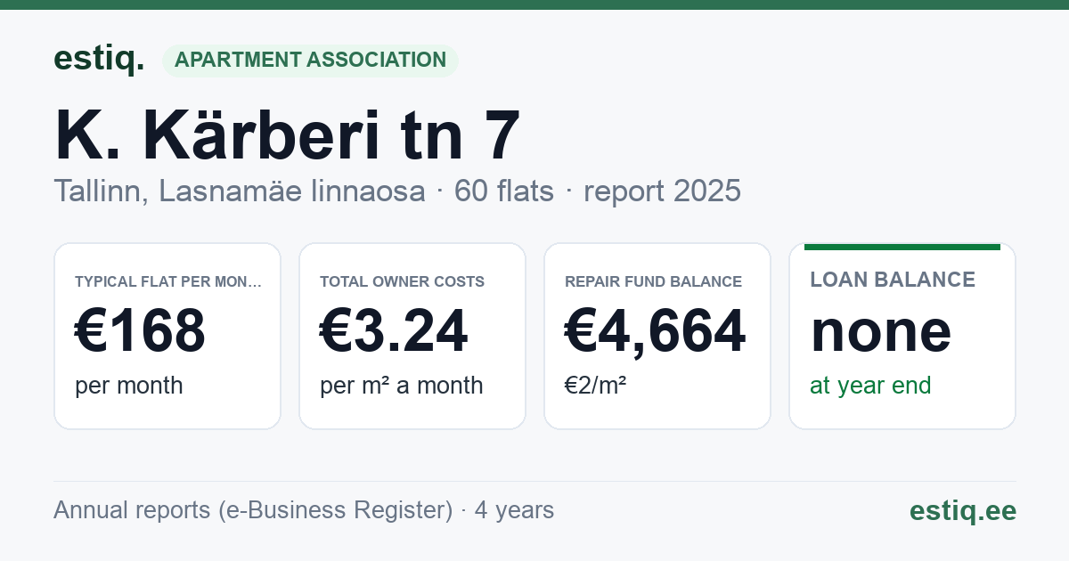
Task: Open the Typical flat per month card
Action: [x=167, y=336]
